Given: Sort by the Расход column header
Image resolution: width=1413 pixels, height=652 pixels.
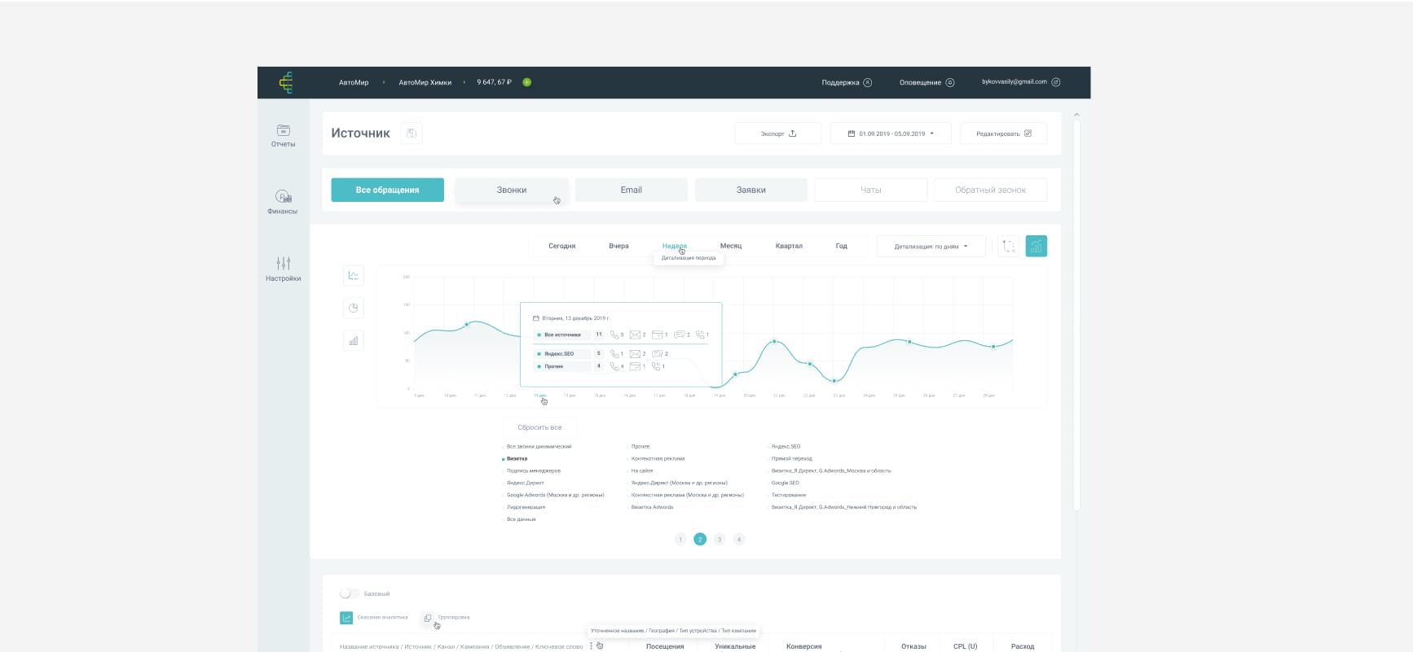Looking at the screenshot, I should pos(1023,646).
